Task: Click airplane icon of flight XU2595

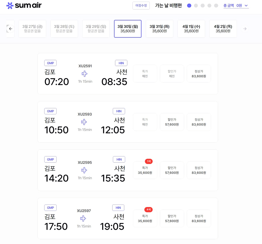Action: coord(84,170)
